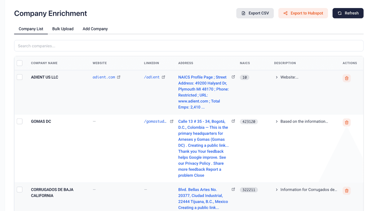
Task: Click the Export to Hubspot button
Action: (x=303, y=13)
